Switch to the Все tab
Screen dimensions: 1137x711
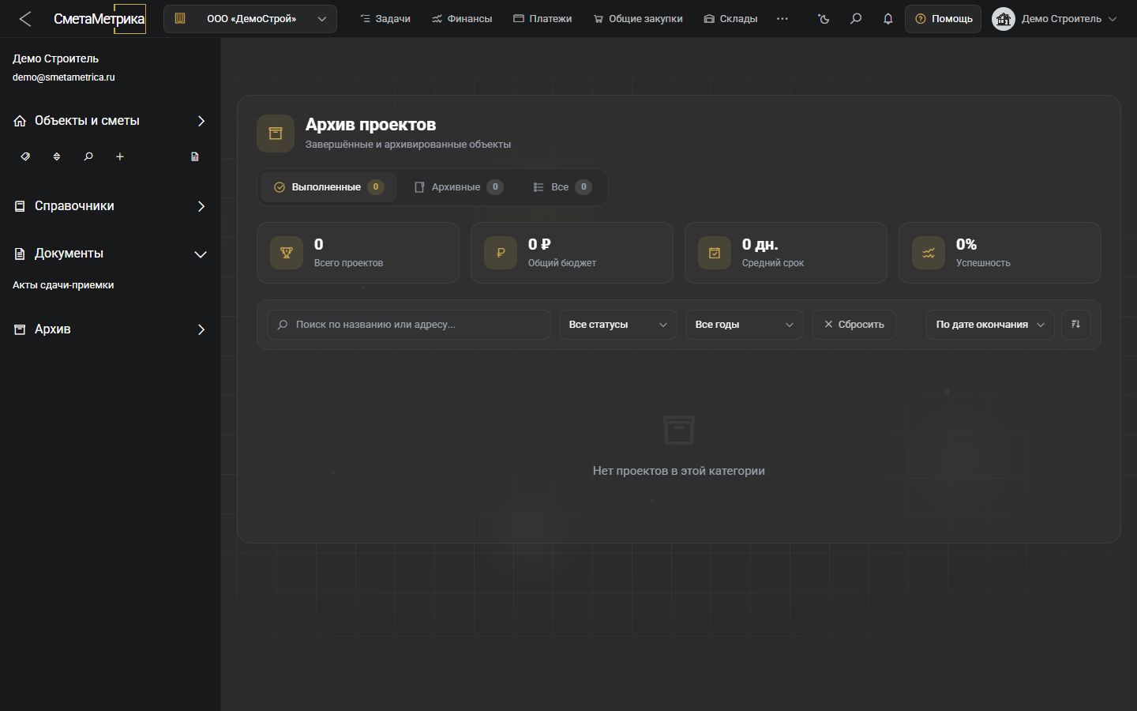562,187
